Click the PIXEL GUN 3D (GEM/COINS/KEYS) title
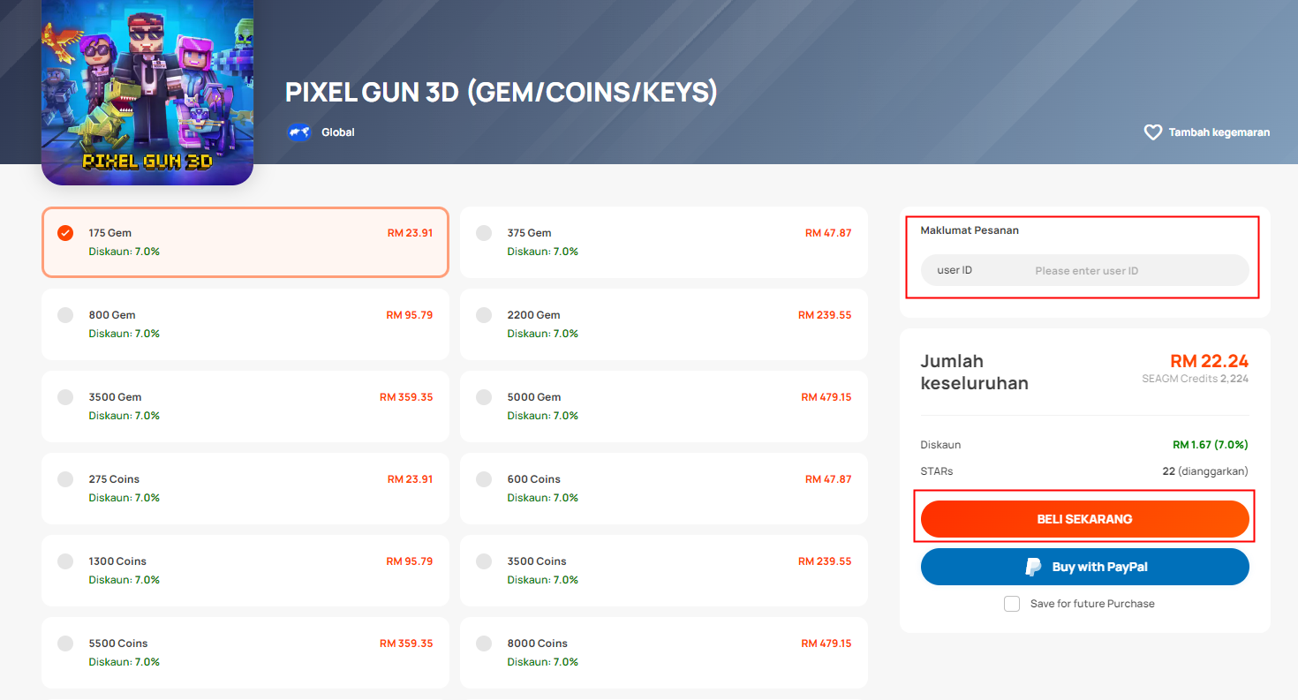The image size is (1298, 700). click(x=501, y=92)
